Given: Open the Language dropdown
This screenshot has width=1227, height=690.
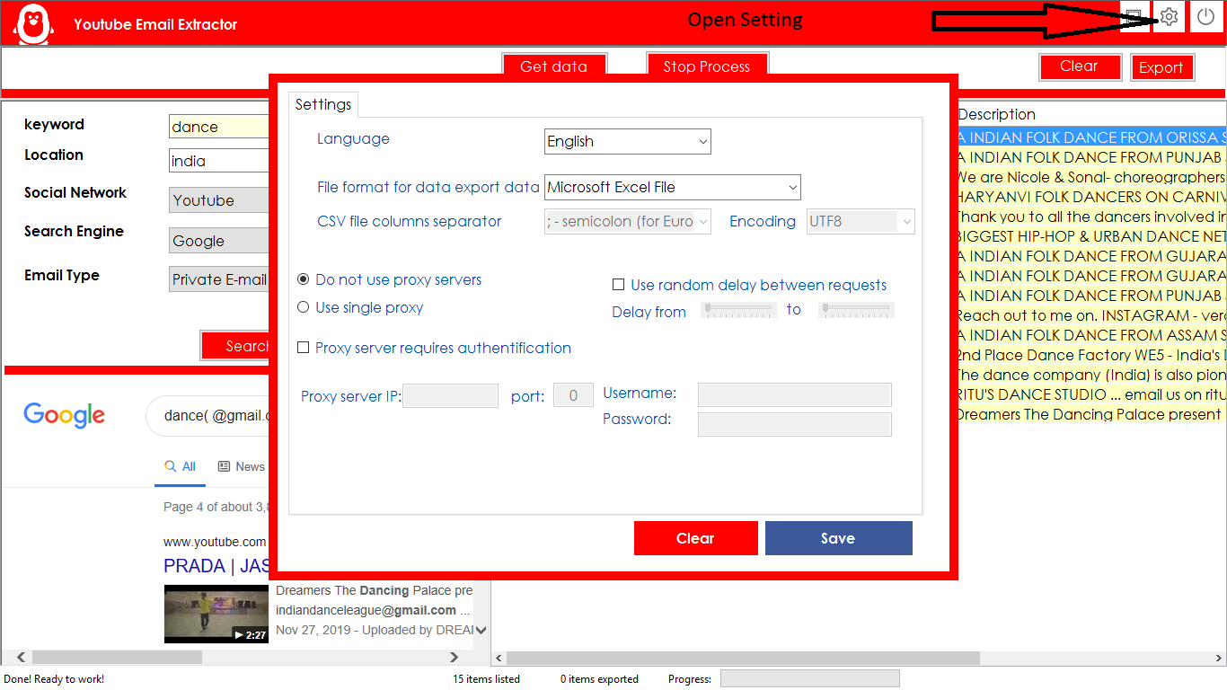Looking at the screenshot, I should 626,141.
